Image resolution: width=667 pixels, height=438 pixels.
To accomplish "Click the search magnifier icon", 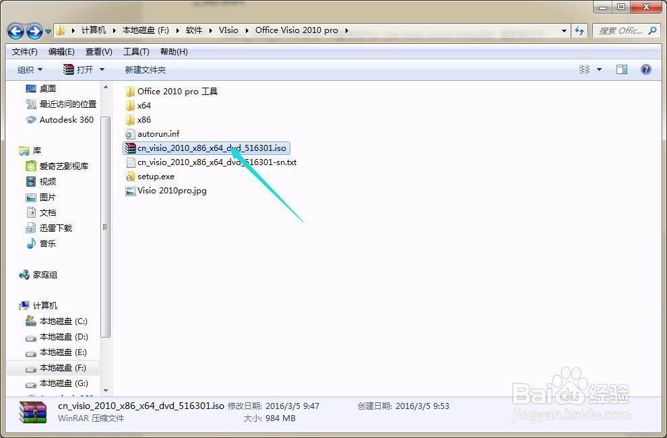I will point(652,30).
